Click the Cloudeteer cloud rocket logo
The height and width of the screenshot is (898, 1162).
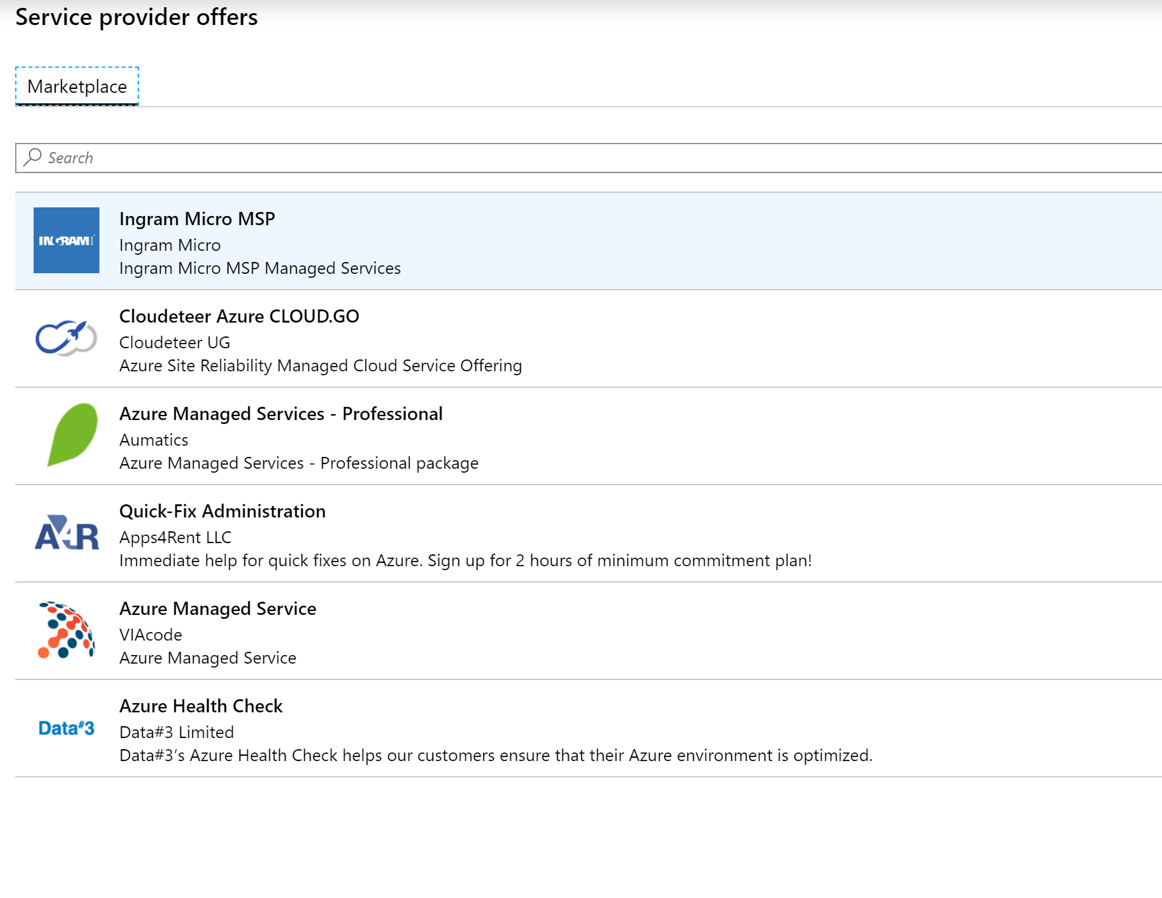[x=66, y=338]
